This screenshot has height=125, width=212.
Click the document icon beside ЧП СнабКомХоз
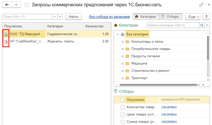tap(6, 41)
